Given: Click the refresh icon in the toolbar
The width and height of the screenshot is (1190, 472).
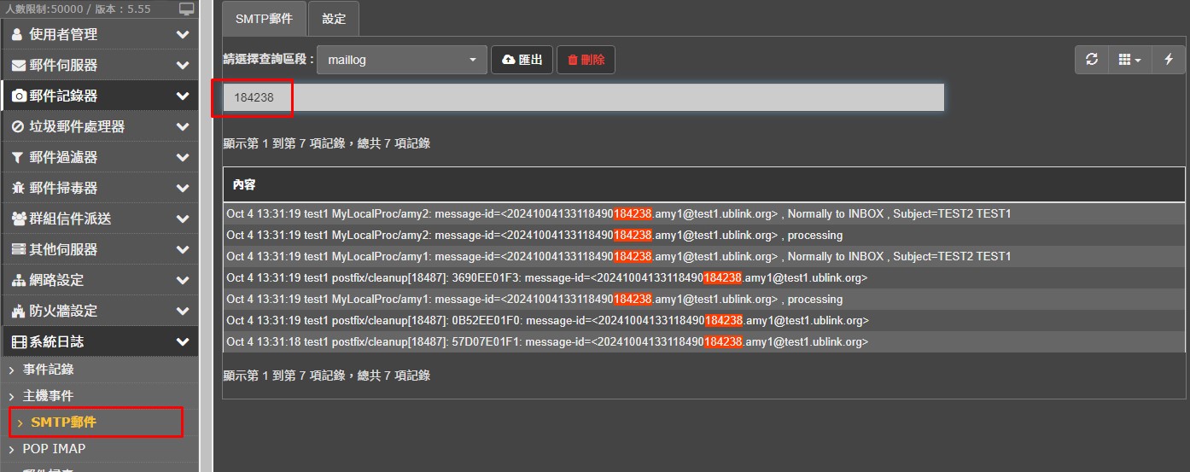Looking at the screenshot, I should click(x=1091, y=60).
